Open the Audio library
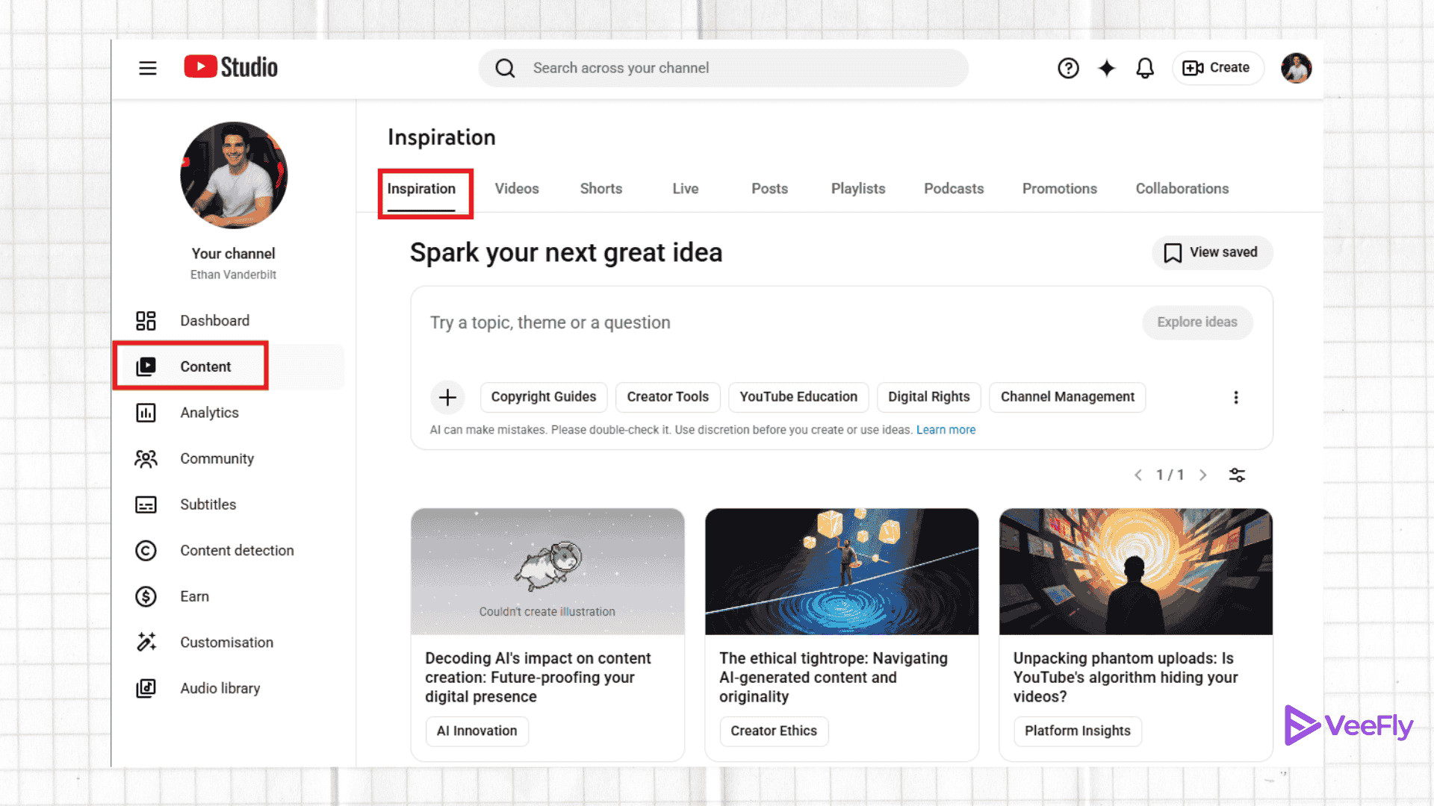 [x=220, y=687]
